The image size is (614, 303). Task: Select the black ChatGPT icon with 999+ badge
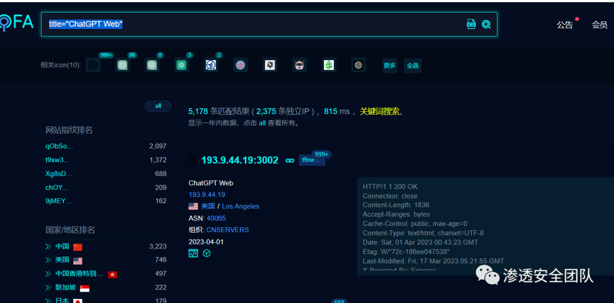pos(93,65)
